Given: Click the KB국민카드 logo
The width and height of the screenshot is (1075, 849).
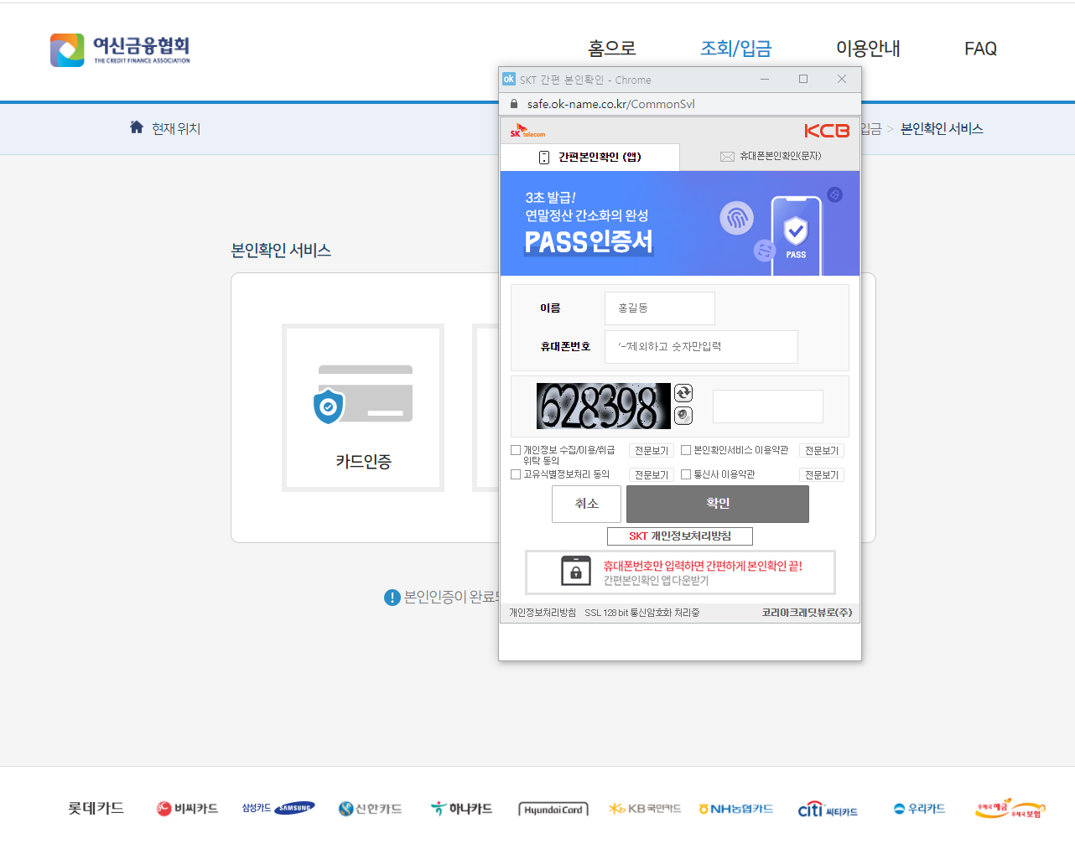Looking at the screenshot, I should coord(645,809).
